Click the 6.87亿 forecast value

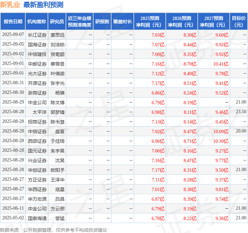158,199
